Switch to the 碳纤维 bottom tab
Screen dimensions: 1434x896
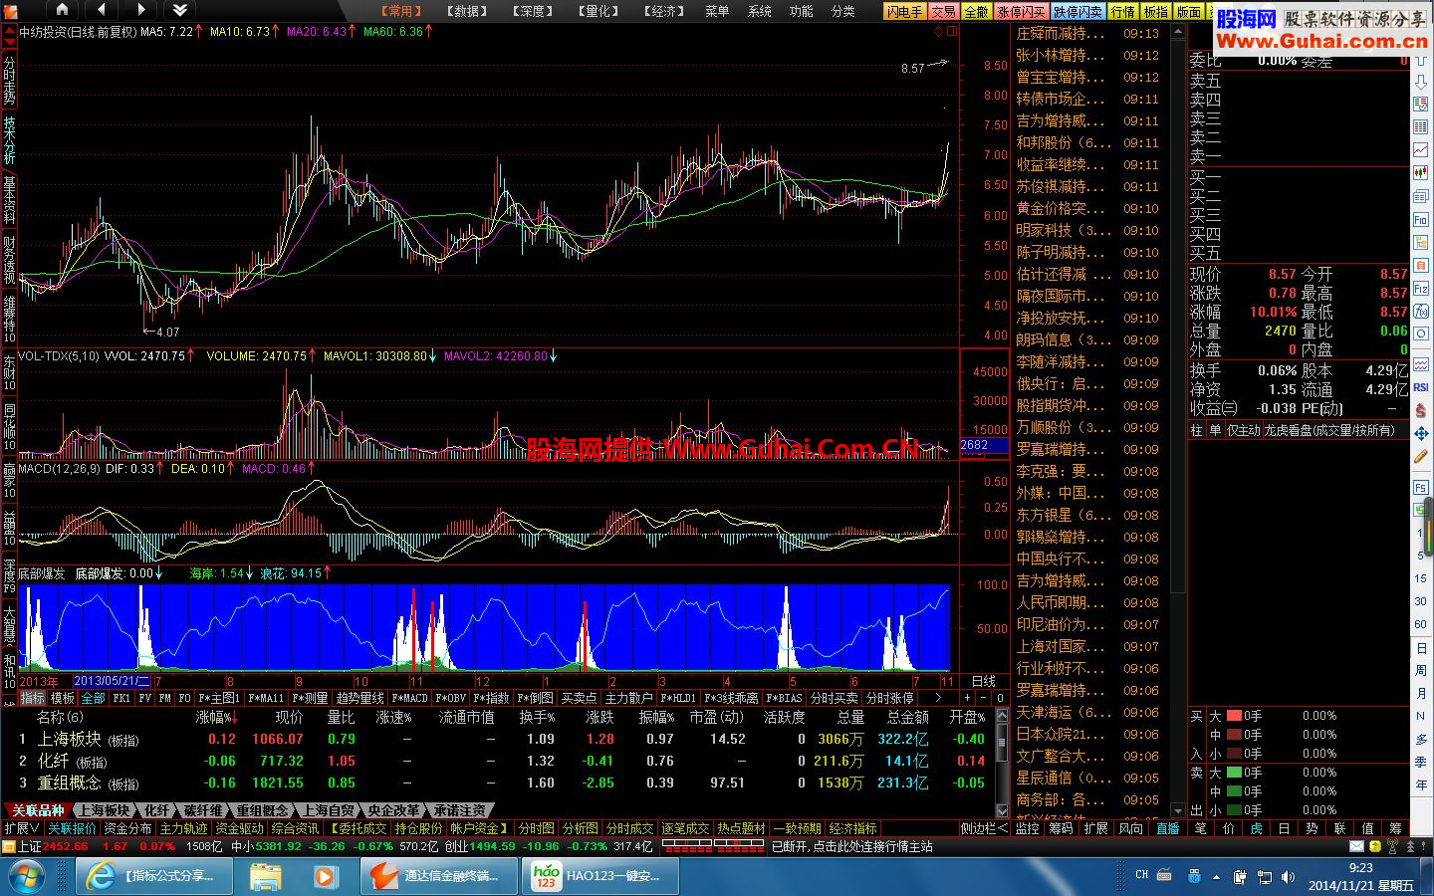tap(202, 811)
